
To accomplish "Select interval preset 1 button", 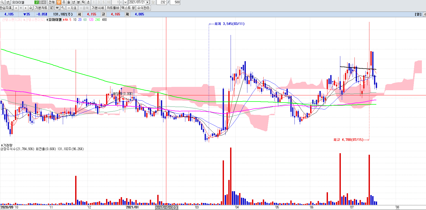I will click(x=94, y=2).
